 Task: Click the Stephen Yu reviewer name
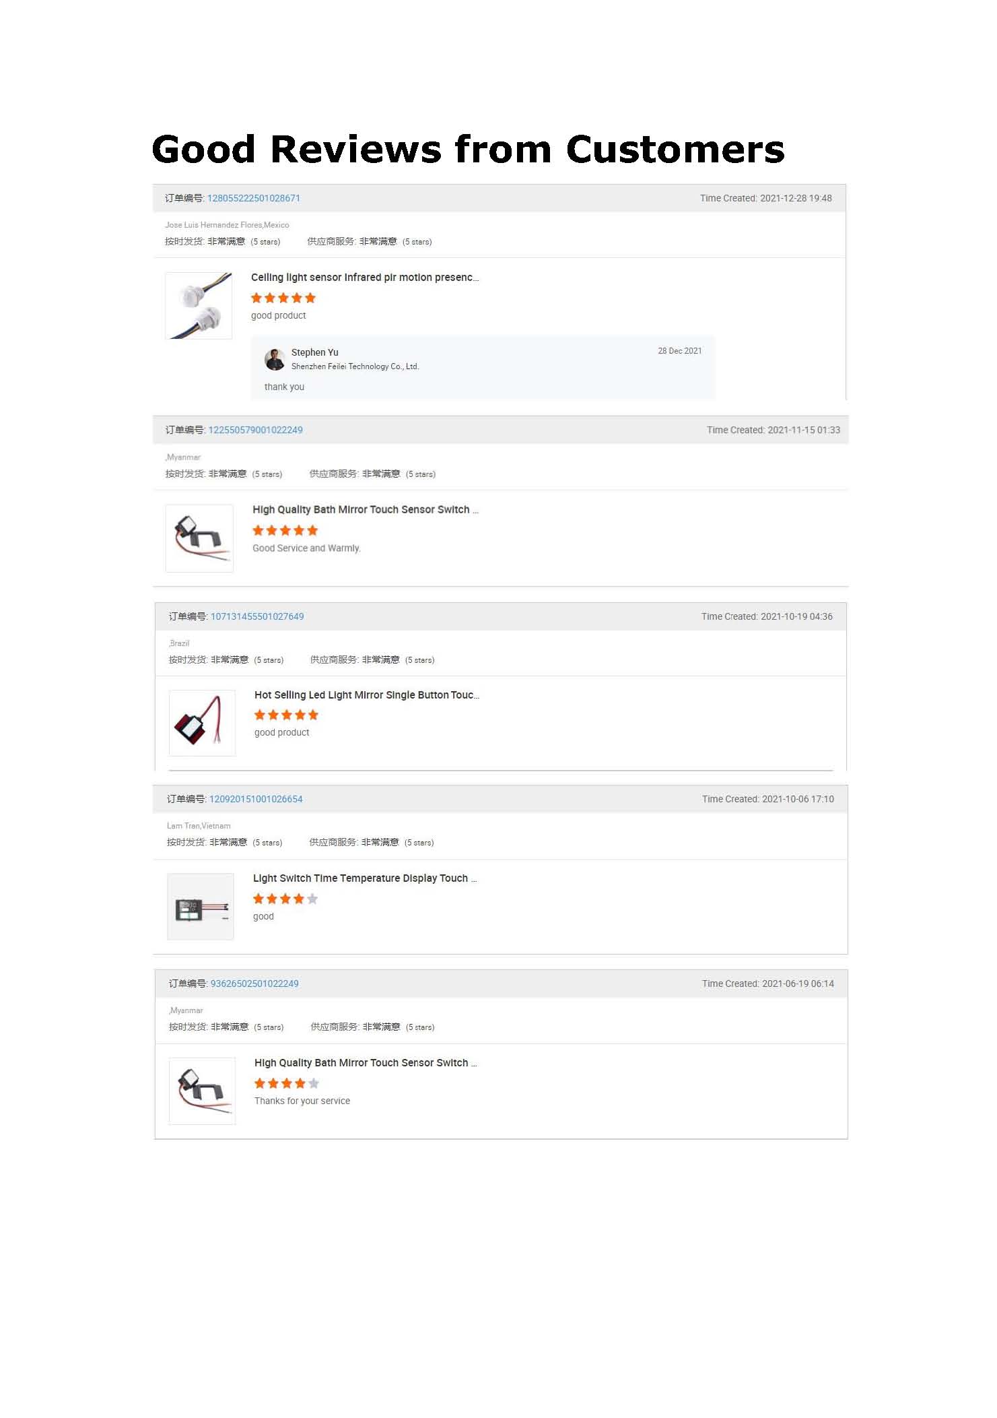(314, 352)
